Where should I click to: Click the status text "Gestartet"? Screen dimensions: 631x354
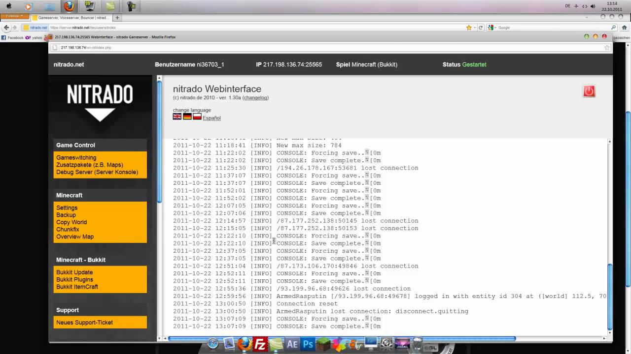(x=474, y=64)
